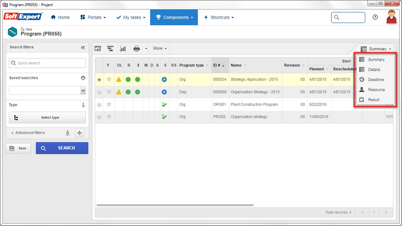Open the print options arrow
Image resolution: width=402 pixels, height=226 pixels.
pos(146,49)
